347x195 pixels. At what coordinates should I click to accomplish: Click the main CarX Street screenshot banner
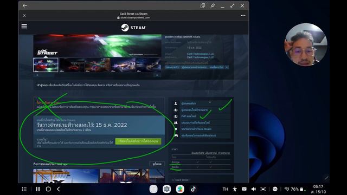point(98,45)
